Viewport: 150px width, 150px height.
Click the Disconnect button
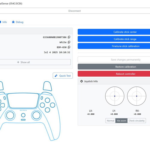pos(75,11)
